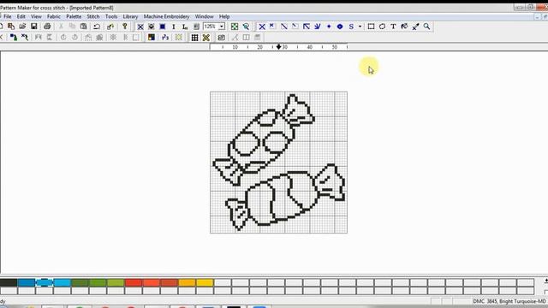Open the File menu

click(x=8, y=16)
